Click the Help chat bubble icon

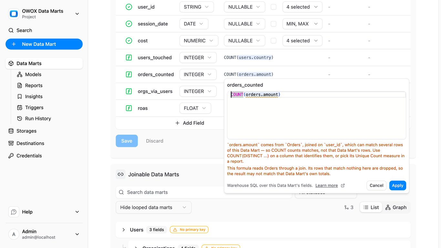(14, 212)
